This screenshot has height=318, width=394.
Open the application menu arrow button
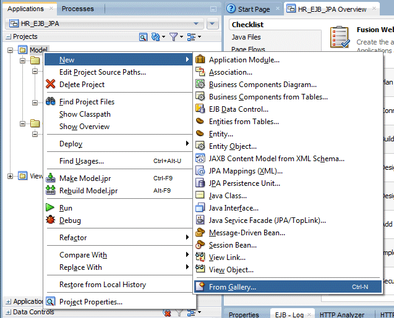(x=212, y=23)
